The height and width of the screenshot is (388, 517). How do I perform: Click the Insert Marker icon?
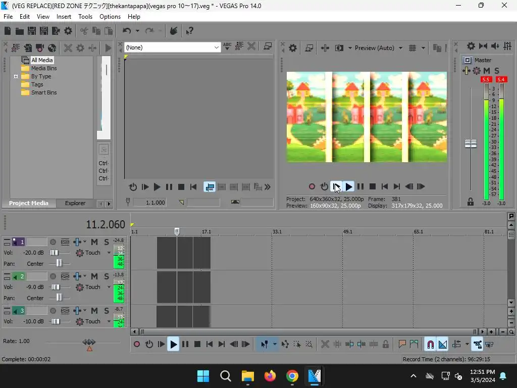[402, 345]
